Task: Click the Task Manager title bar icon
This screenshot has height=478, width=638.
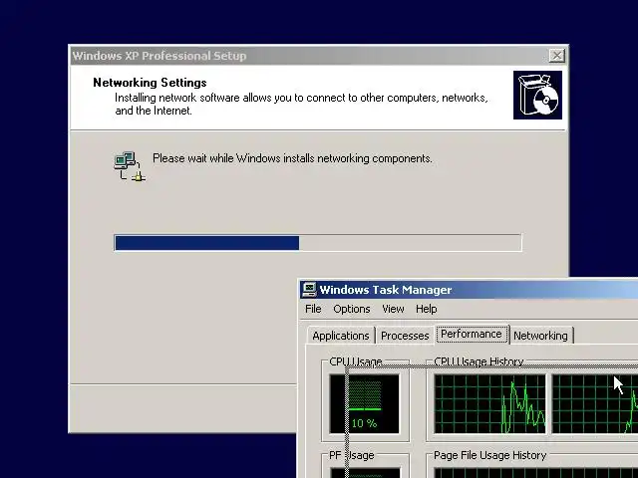Action: 309,290
